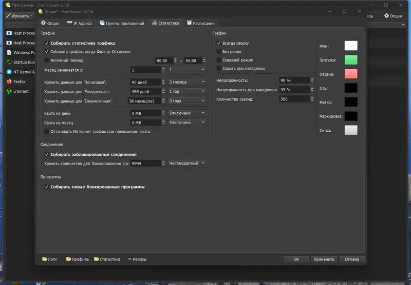Enable the Без рамок checkbox
Viewport: 411px width, 285px height.
click(x=219, y=52)
